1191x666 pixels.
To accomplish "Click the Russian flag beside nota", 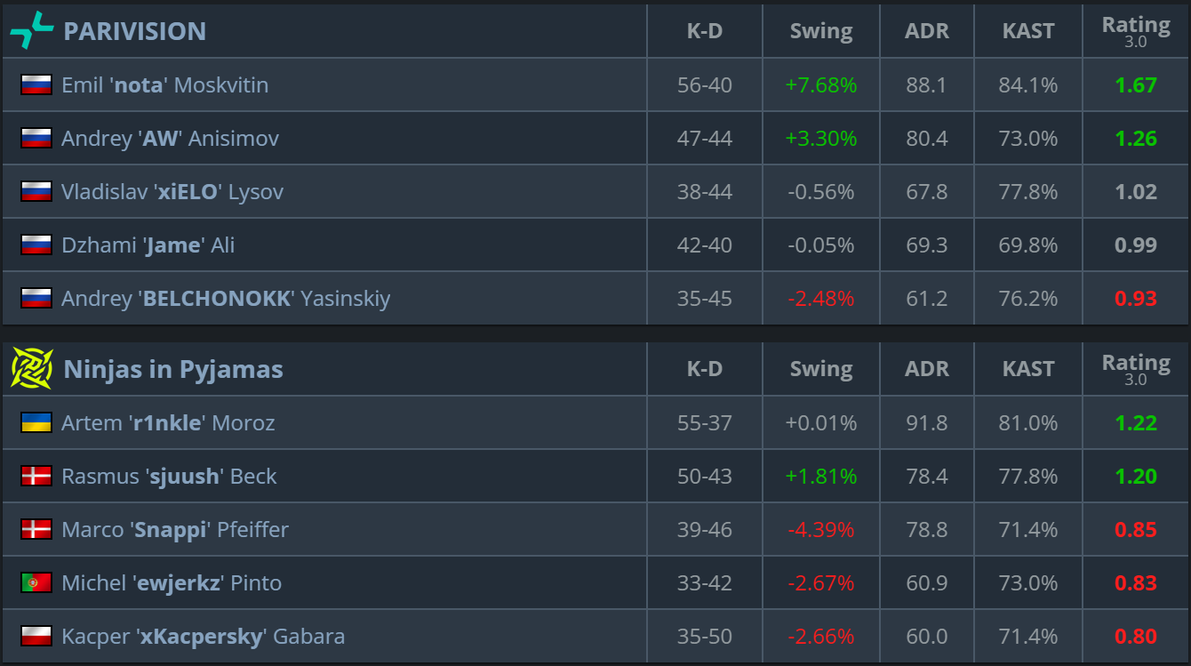I will pos(36,85).
